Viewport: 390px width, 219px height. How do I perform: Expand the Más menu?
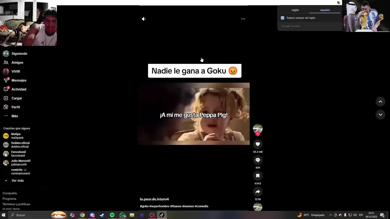tap(11, 116)
